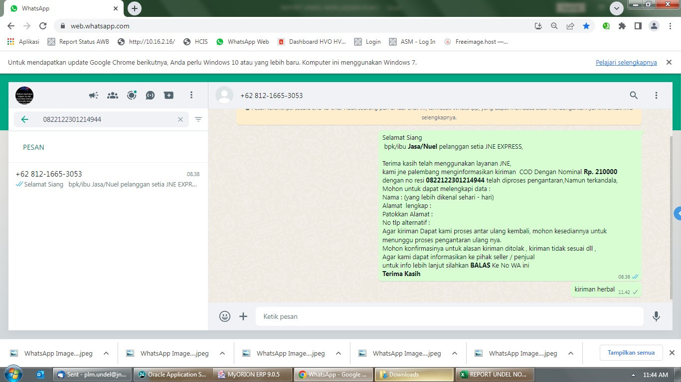Toggle the chat list filter icon
The image size is (681, 382).
pyautogui.click(x=198, y=119)
